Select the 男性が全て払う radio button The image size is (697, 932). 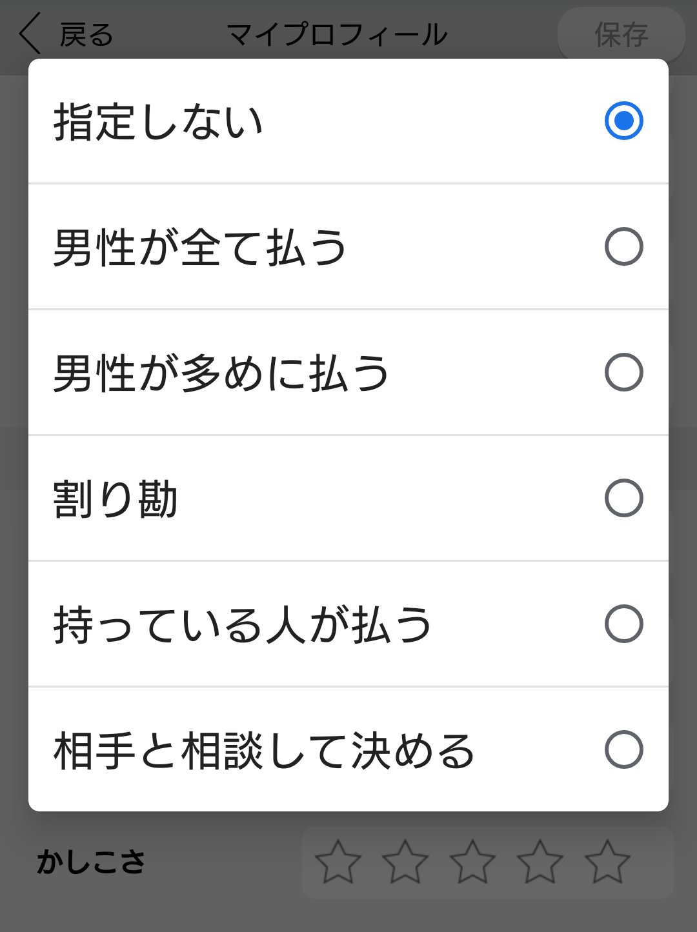click(x=623, y=246)
